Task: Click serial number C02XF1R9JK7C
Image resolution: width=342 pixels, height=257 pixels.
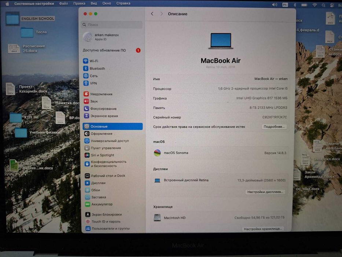Action: pyautogui.click(x=275, y=117)
